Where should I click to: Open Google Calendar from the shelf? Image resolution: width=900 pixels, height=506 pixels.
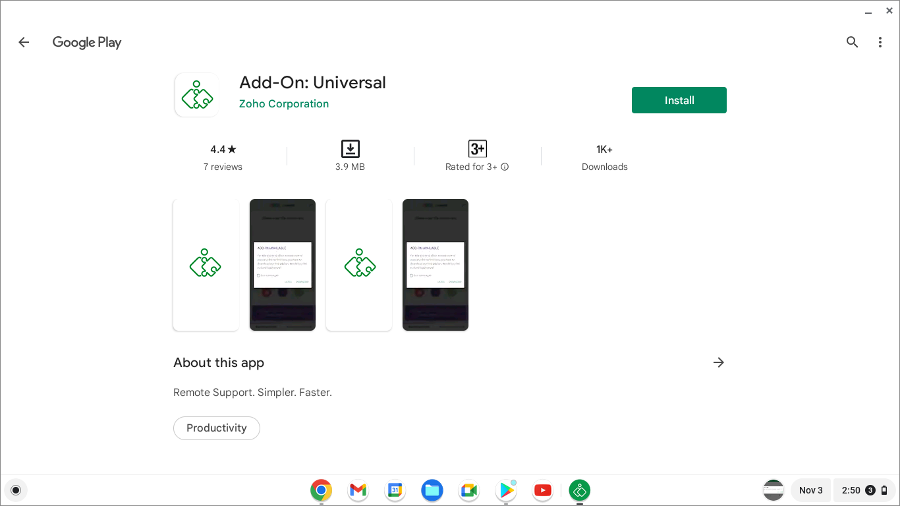pos(395,490)
